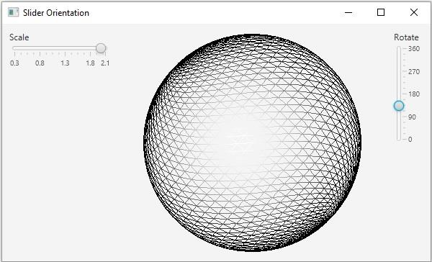
Task: Set Rotate slider to the 270 mark
Action: (399, 72)
